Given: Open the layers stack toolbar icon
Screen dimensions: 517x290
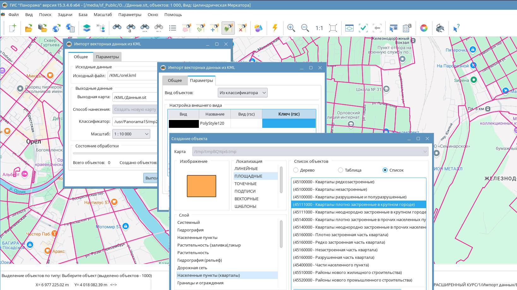Looking at the screenshot, I should [86, 28].
